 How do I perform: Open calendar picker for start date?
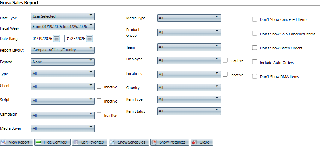coord(57,39)
